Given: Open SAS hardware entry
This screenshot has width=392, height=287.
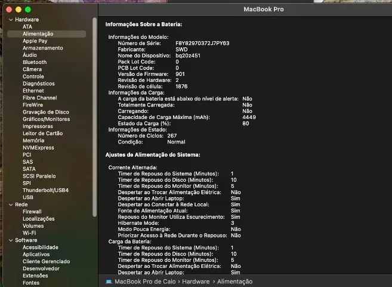Looking at the screenshot, I should (27, 162).
